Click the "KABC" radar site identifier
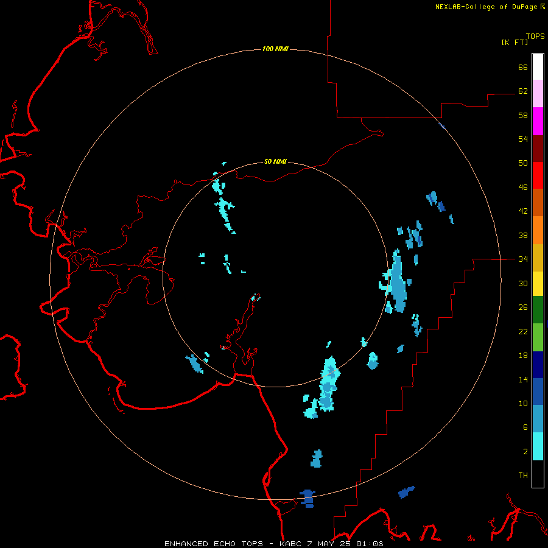The image size is (548, 548). pyautogui.click(x=291, y=544)
